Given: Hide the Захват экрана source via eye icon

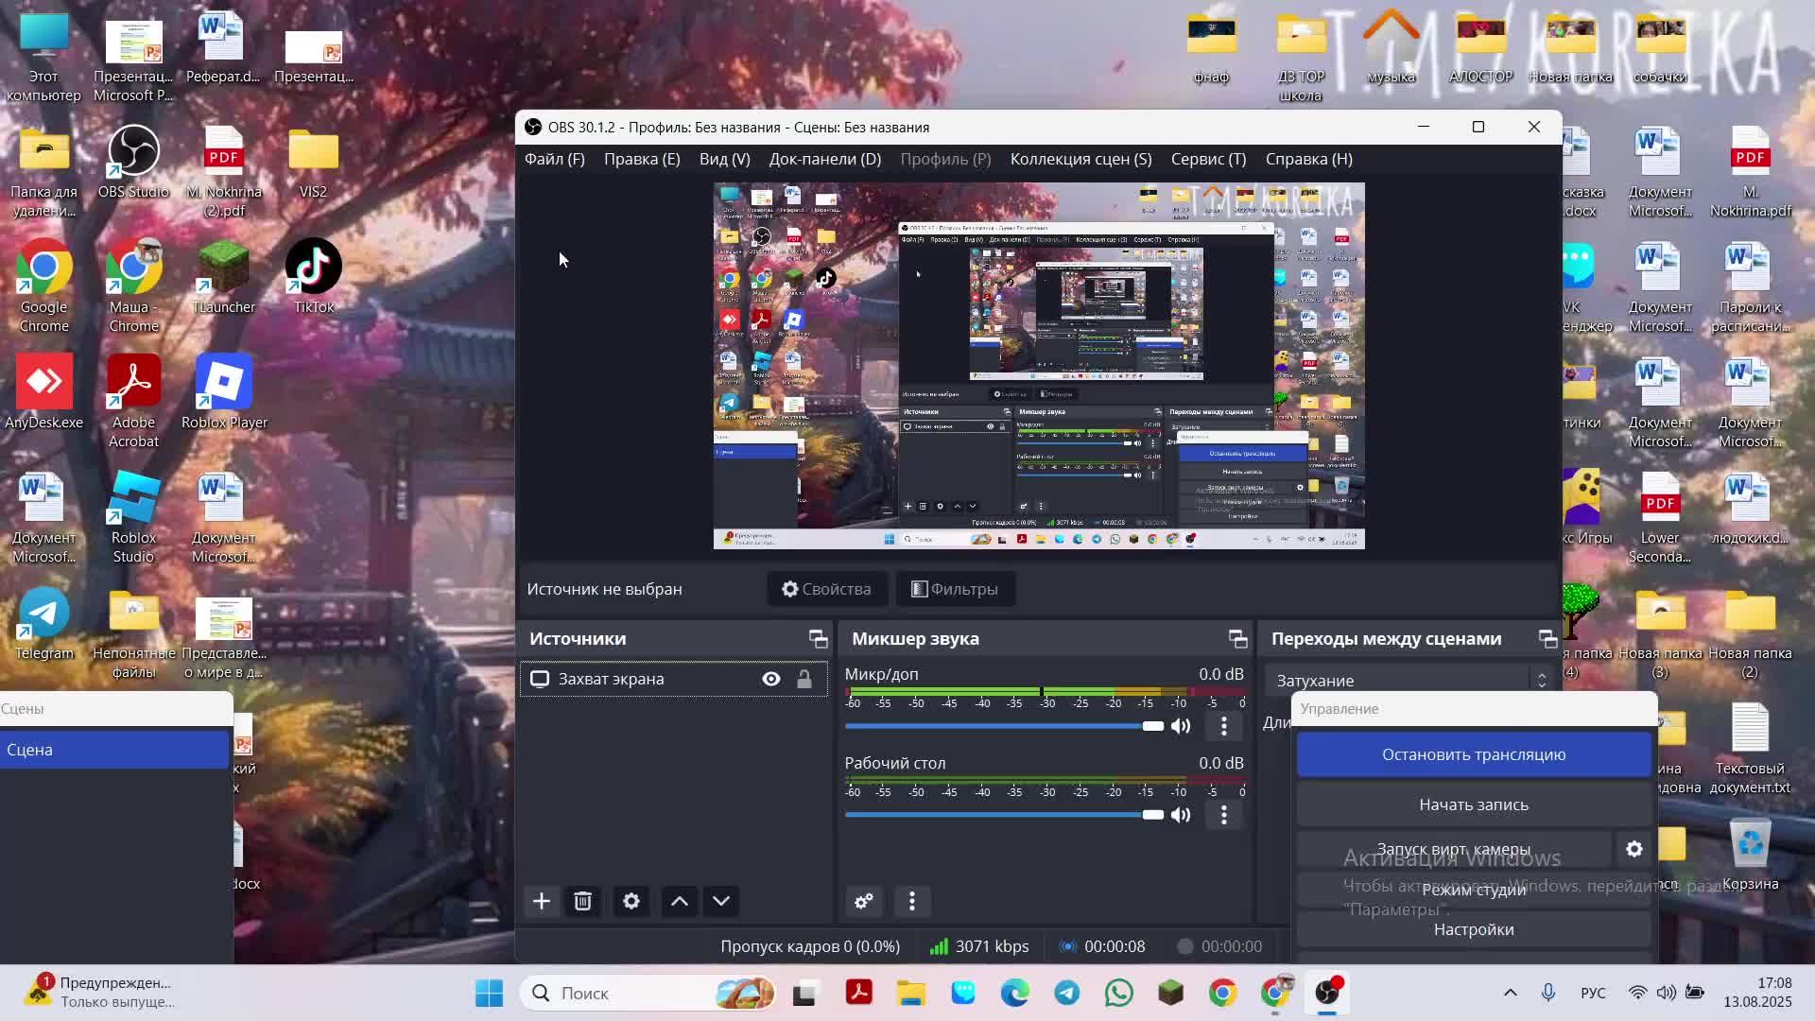Looking at the screenshot, I should coord(771,679).
